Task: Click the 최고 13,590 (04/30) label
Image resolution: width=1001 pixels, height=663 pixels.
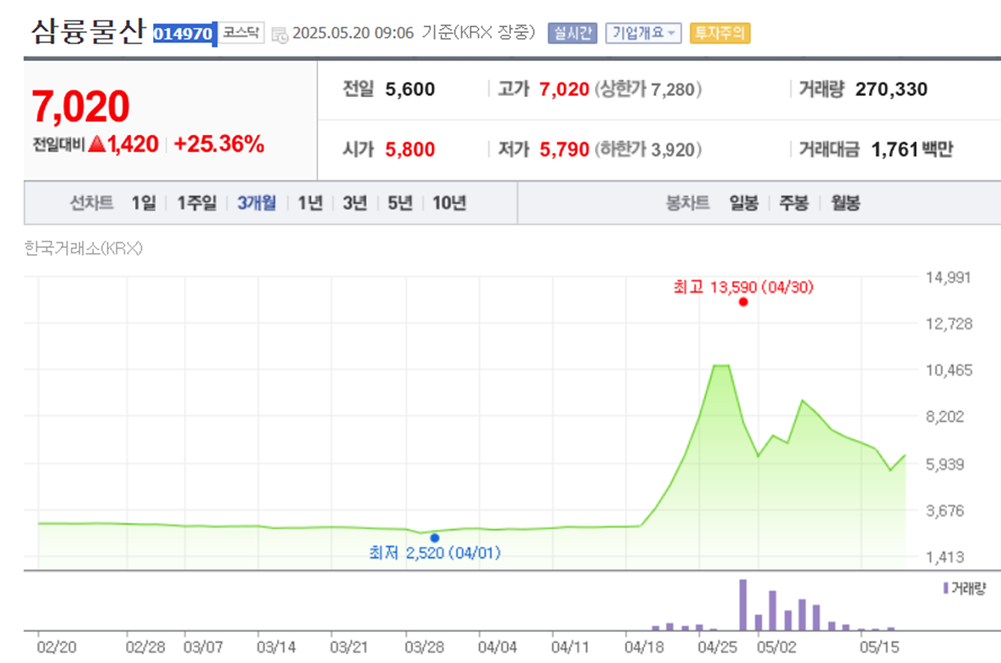Action: pos(743,287)
